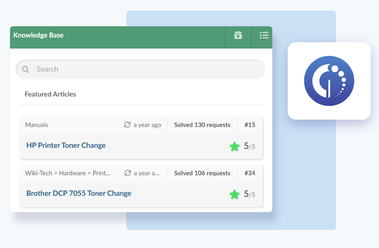This screenshot has width=379, height=248.
Task: Click 'a year ago' on Manuals row
Action: [x=147, y=125]
